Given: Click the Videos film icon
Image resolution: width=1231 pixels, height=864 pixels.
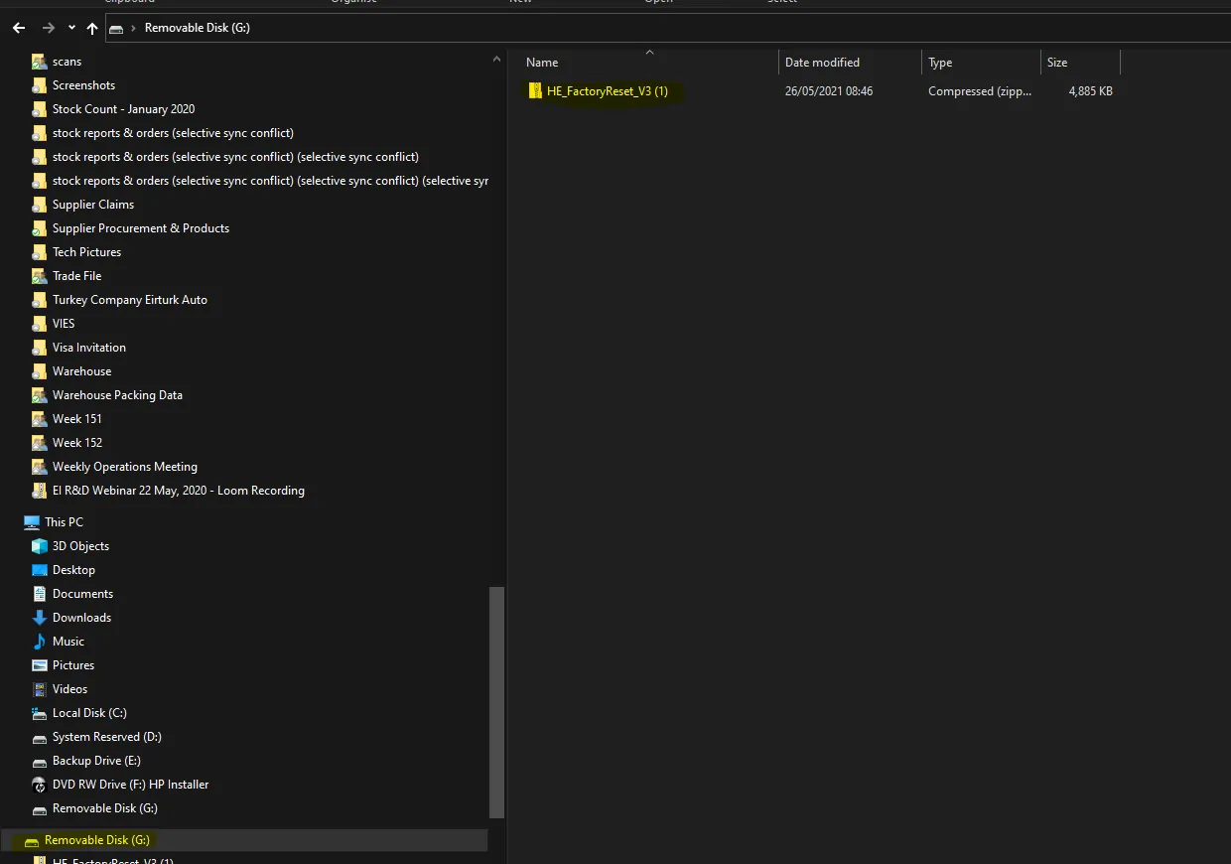Looking at the screenshot, I should pyautogui.click(x=39, y=689).
